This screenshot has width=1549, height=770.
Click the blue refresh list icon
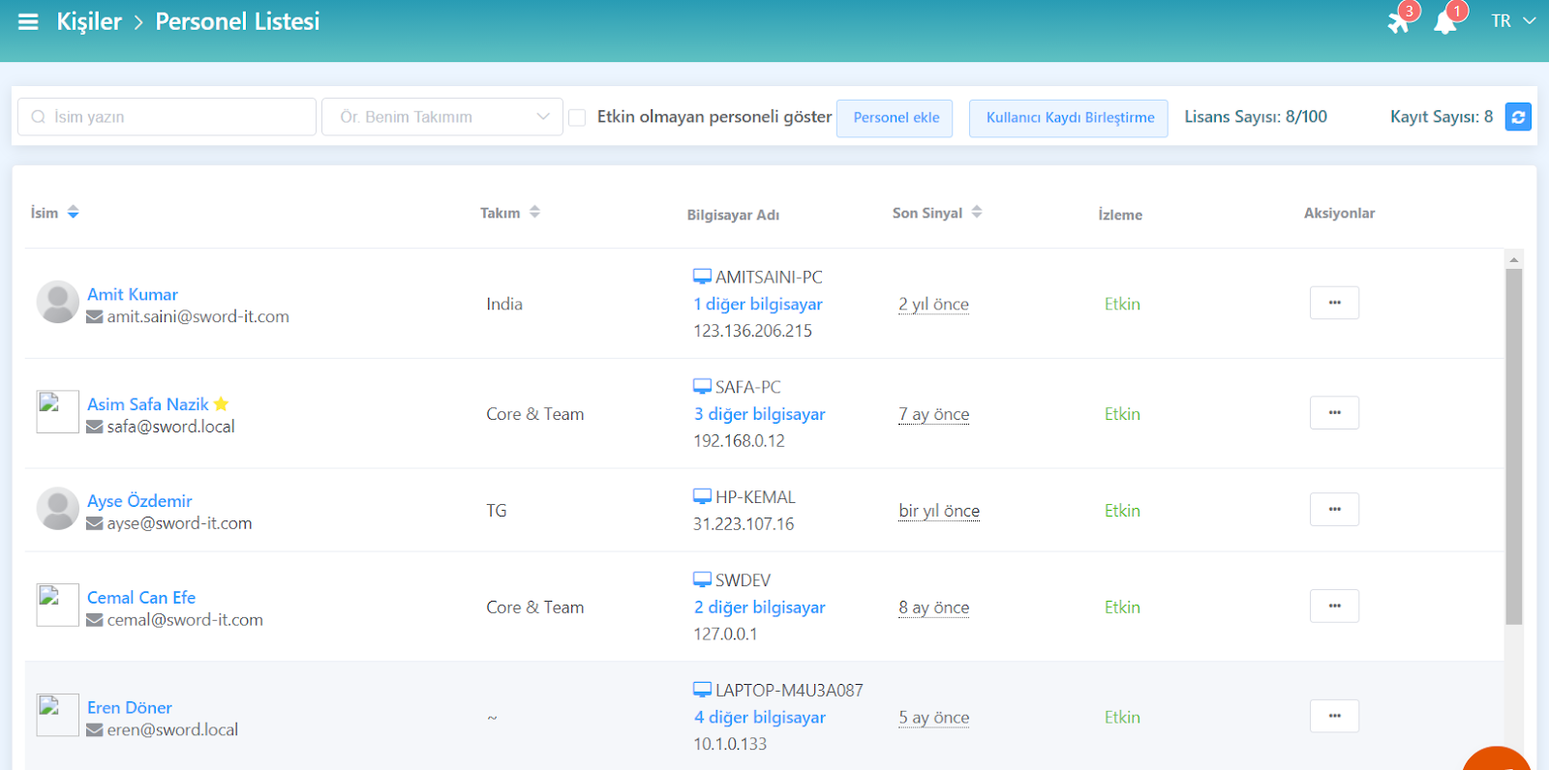(1518, 117)
